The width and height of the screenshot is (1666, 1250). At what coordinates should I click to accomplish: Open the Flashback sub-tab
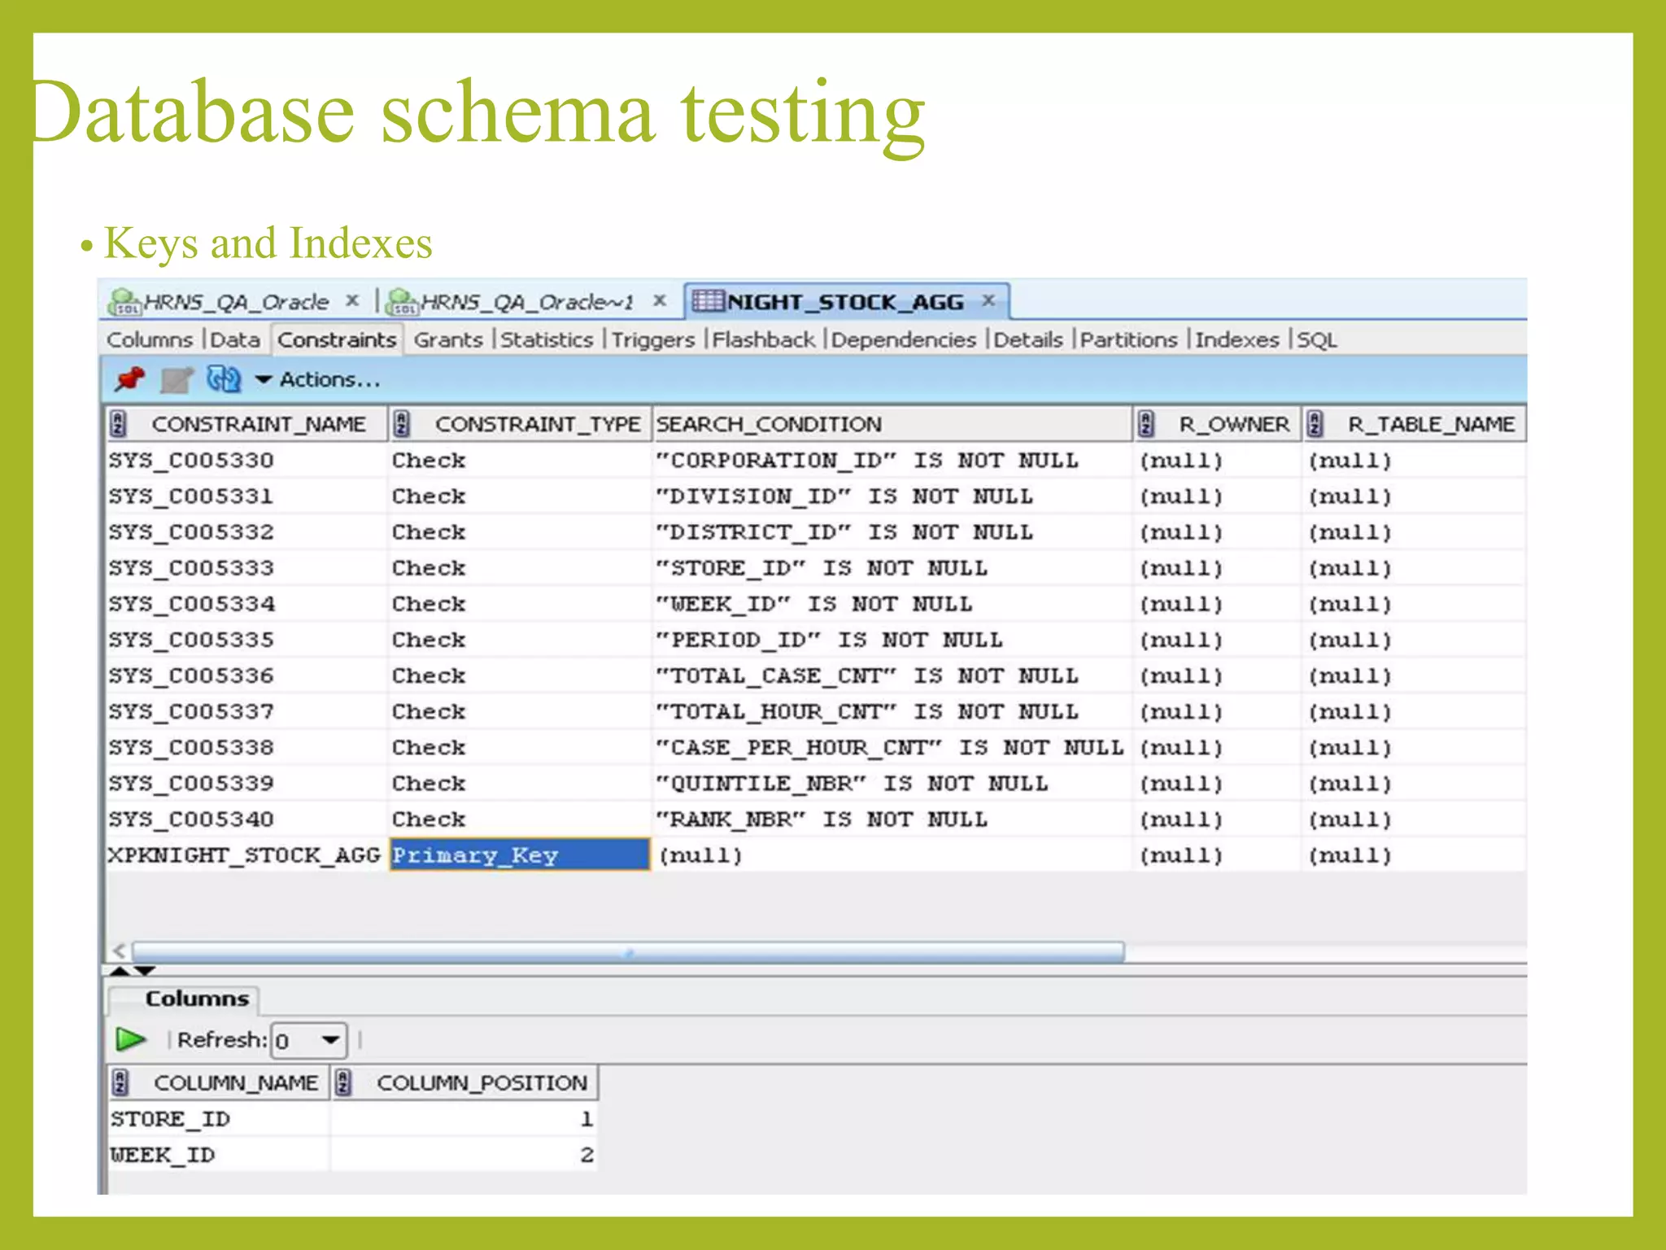(x=763, y=339)
